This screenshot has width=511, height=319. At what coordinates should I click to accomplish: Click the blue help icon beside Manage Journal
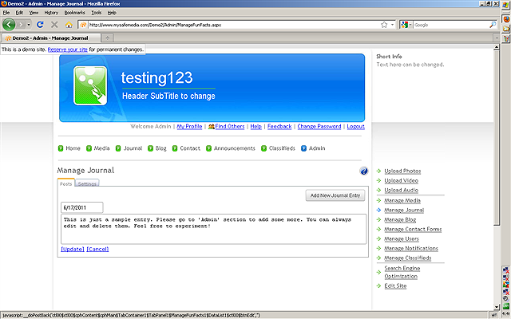364,171
